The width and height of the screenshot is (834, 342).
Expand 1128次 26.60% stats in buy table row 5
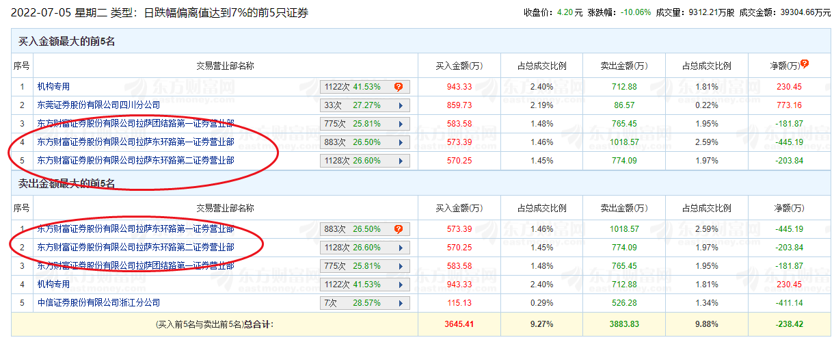[399, 161]
